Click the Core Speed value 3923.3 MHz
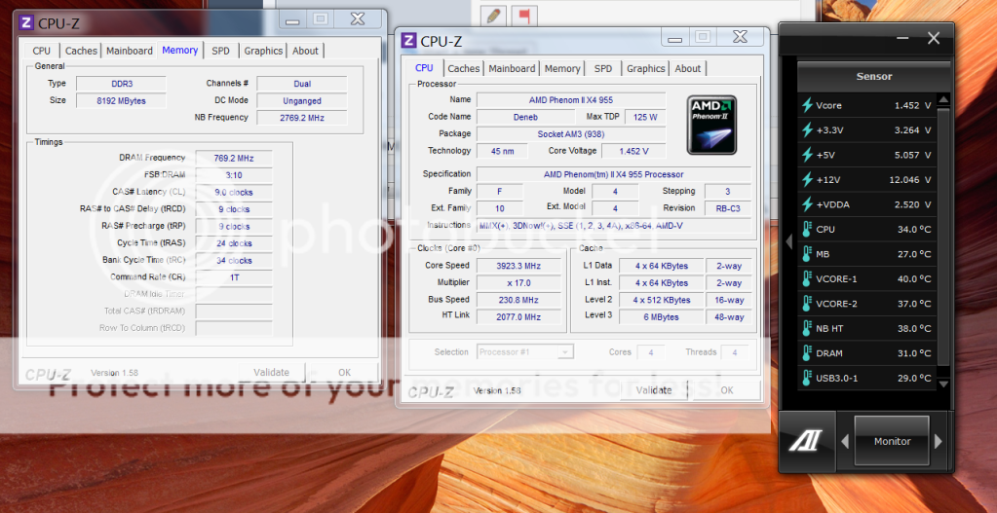 (518, 266)
